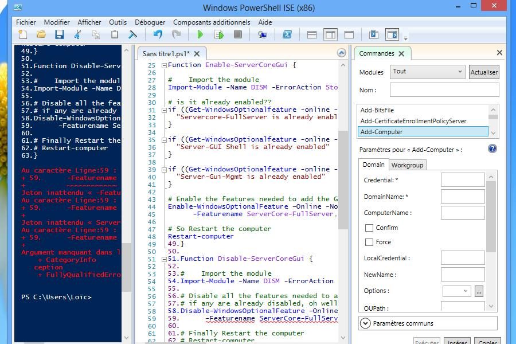This screenshot has height=344, width=516.
Task: Open help for Add-Computer parameters
Action: 492,149
